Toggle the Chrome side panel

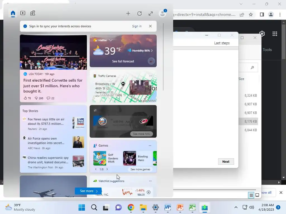[262, 14]
